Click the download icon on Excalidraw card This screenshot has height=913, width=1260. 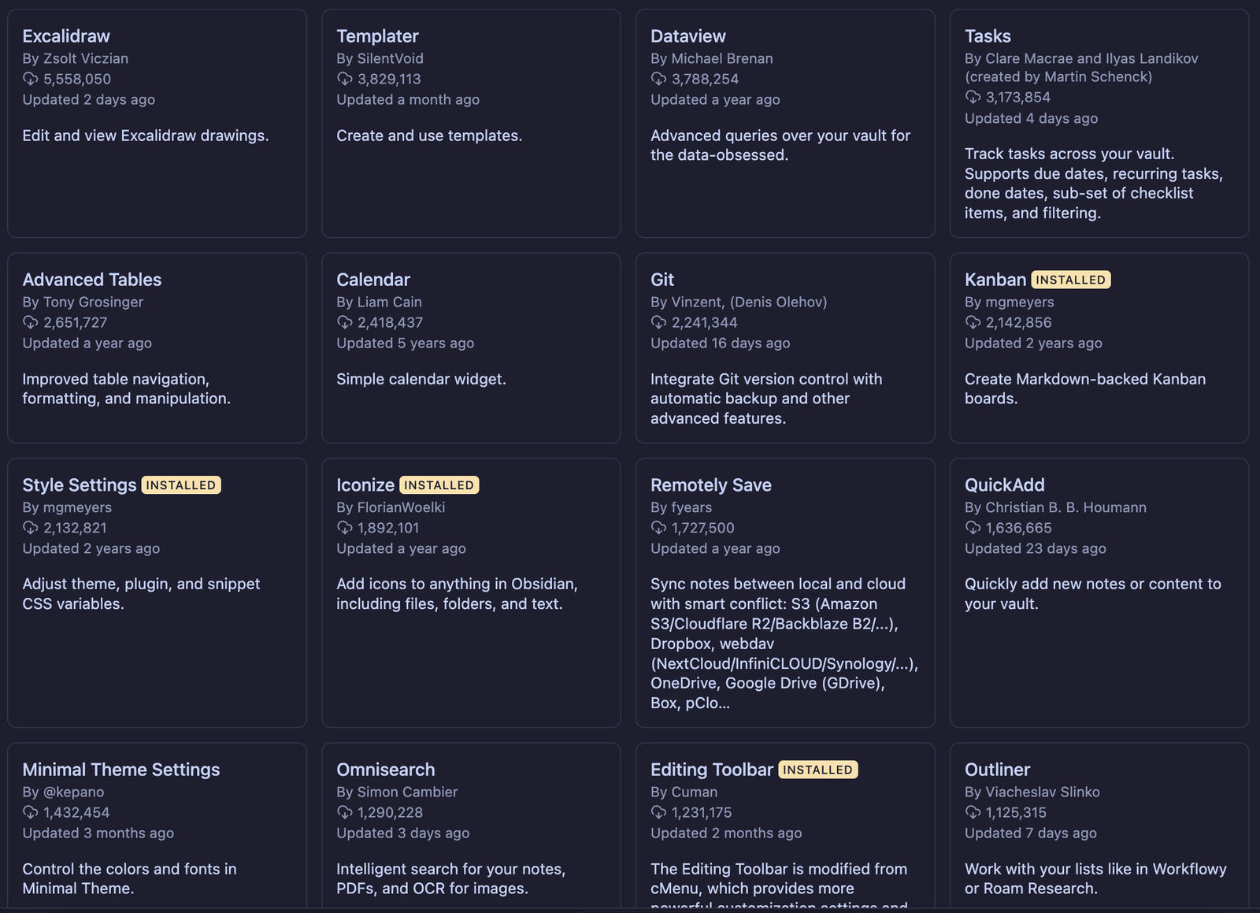coord(30,79)
